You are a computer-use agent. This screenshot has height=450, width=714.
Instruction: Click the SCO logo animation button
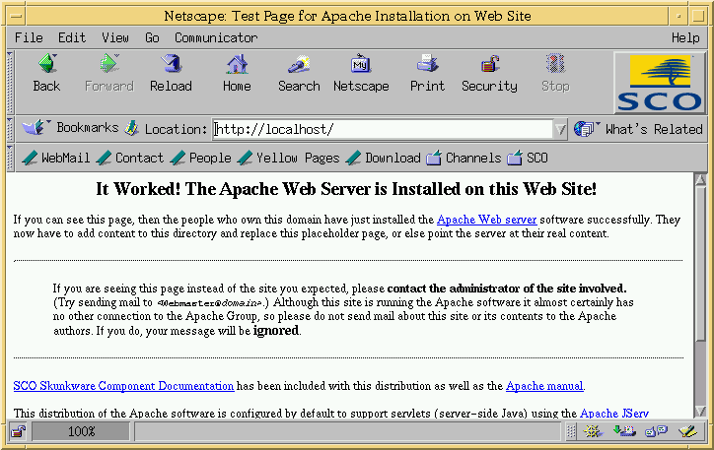[x=660, y=83]
